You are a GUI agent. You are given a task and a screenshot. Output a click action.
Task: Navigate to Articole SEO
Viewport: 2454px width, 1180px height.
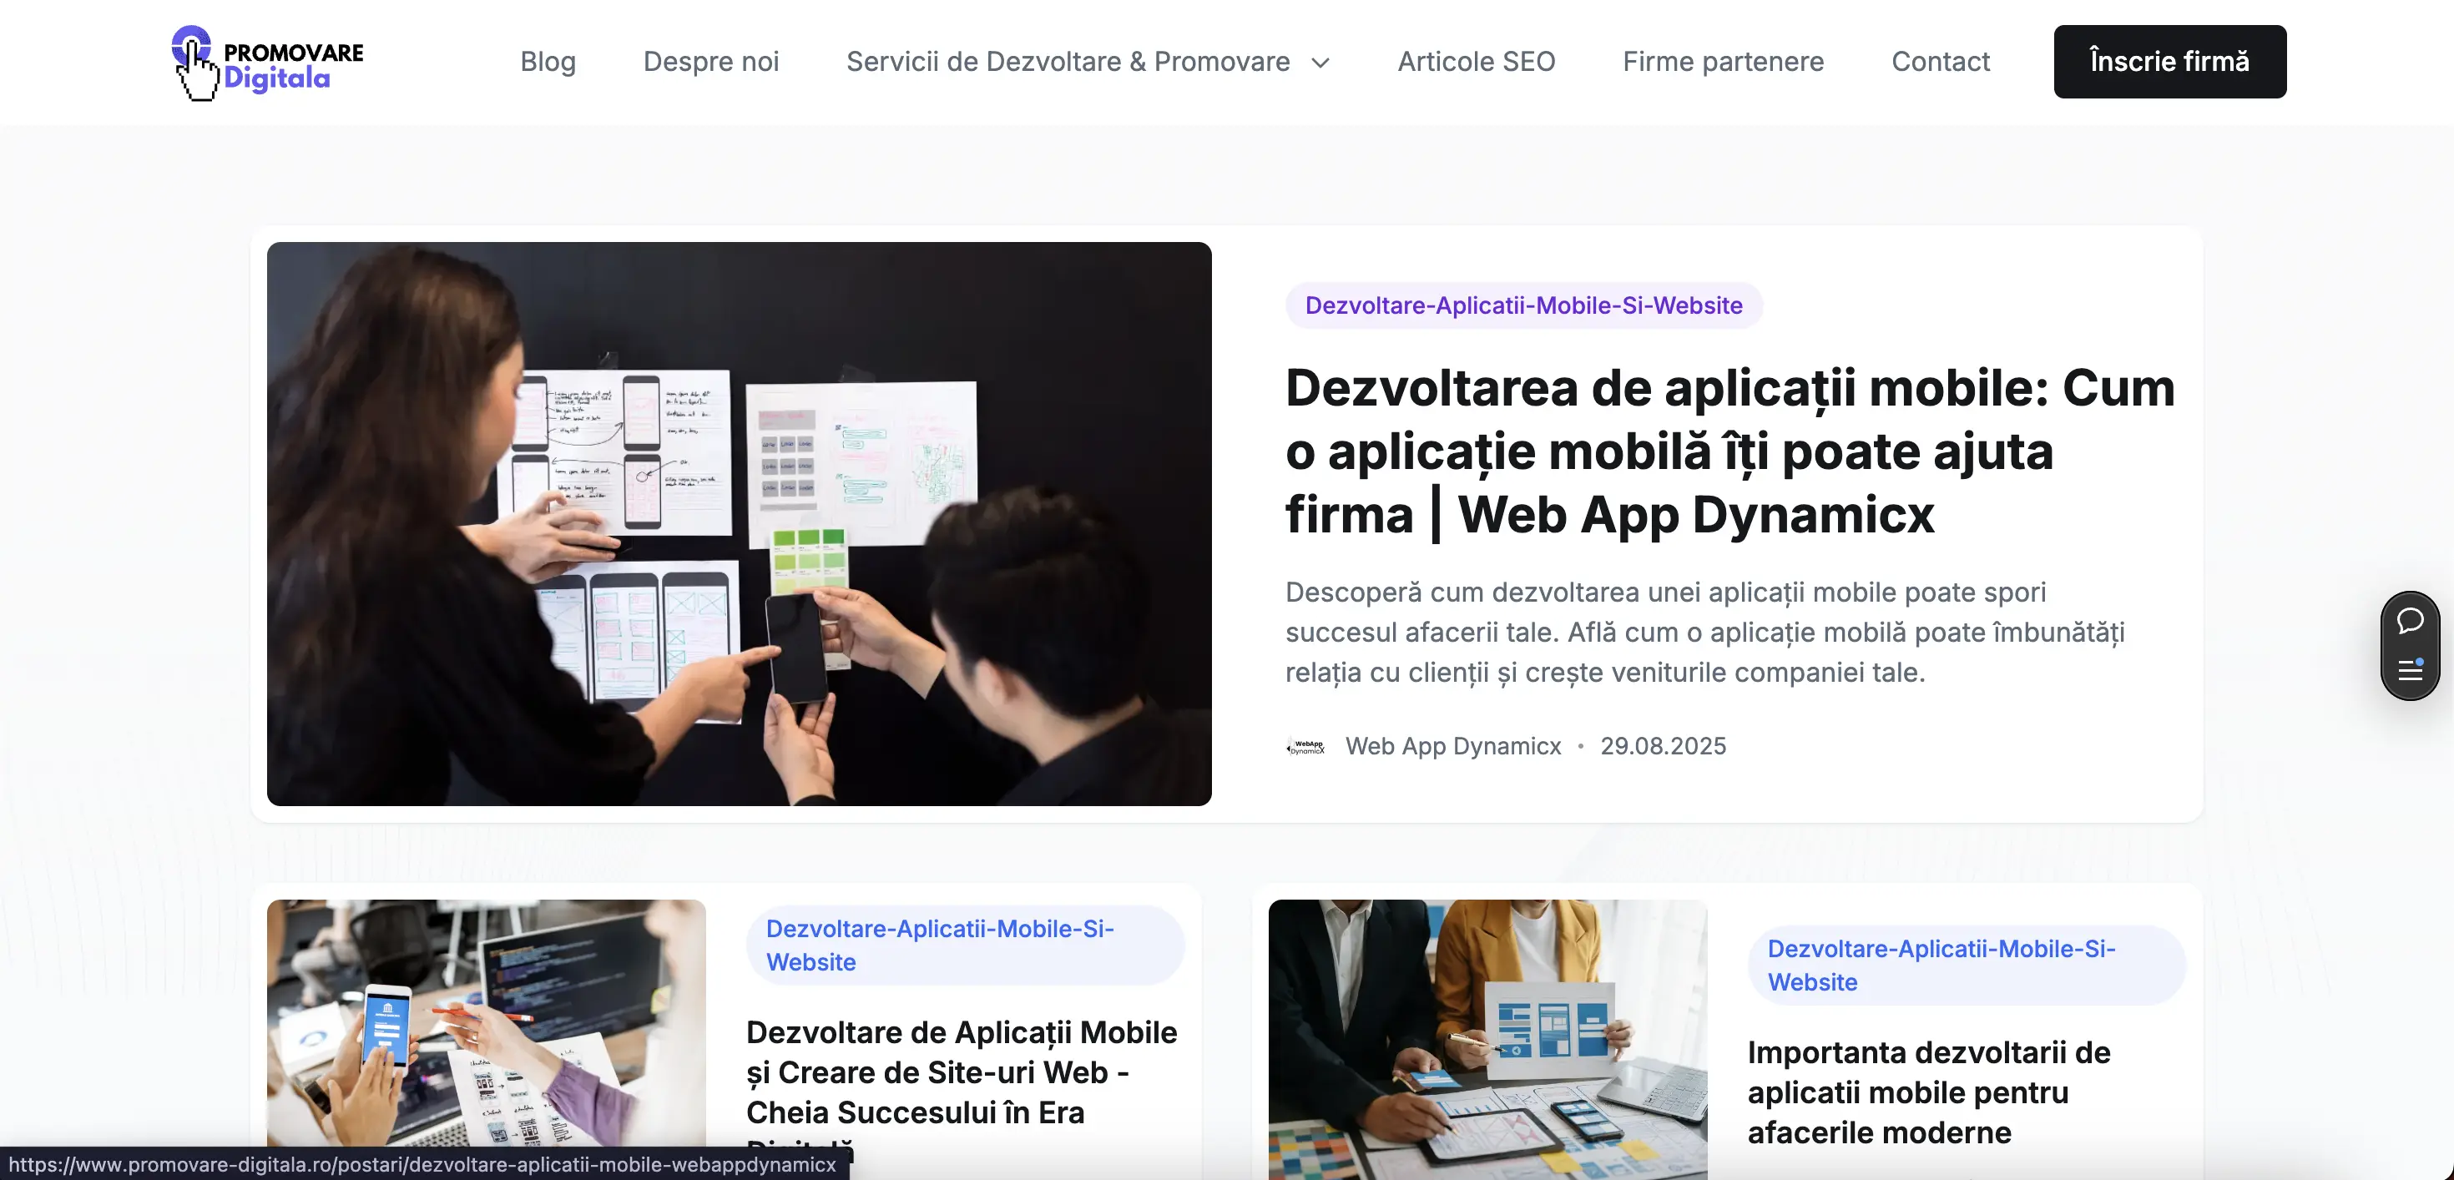point(1476,62)
